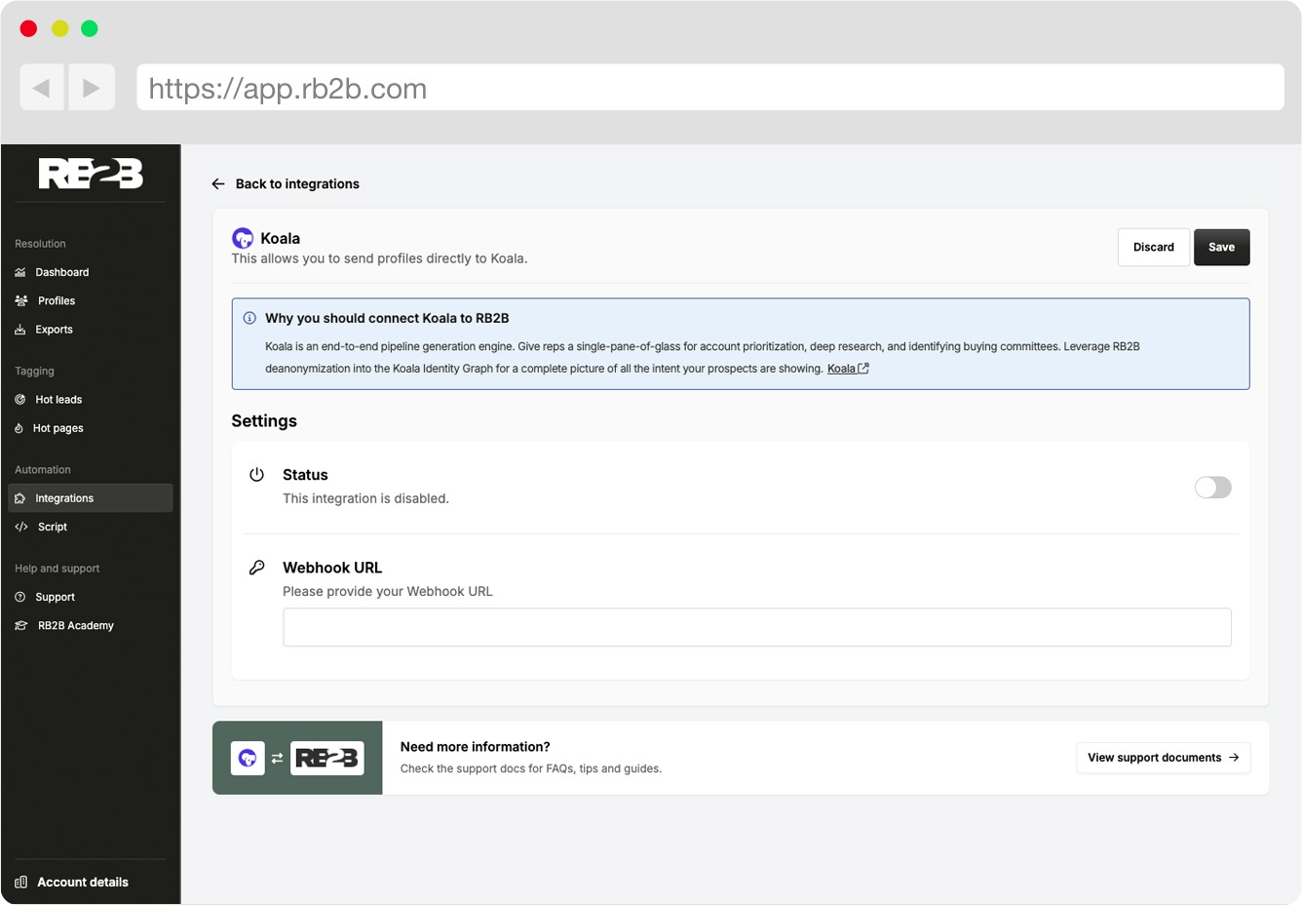Click the Webhook URL key icon
Viewport: 1302px width, 905px height.
[257, 568]
